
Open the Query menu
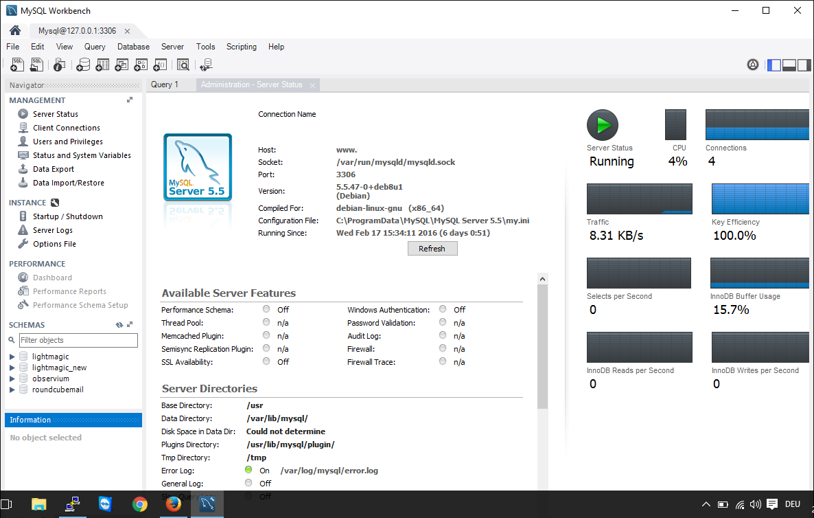tap(95, 47)
